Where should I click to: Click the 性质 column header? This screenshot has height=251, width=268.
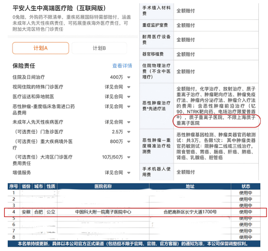tap(51, 186)
